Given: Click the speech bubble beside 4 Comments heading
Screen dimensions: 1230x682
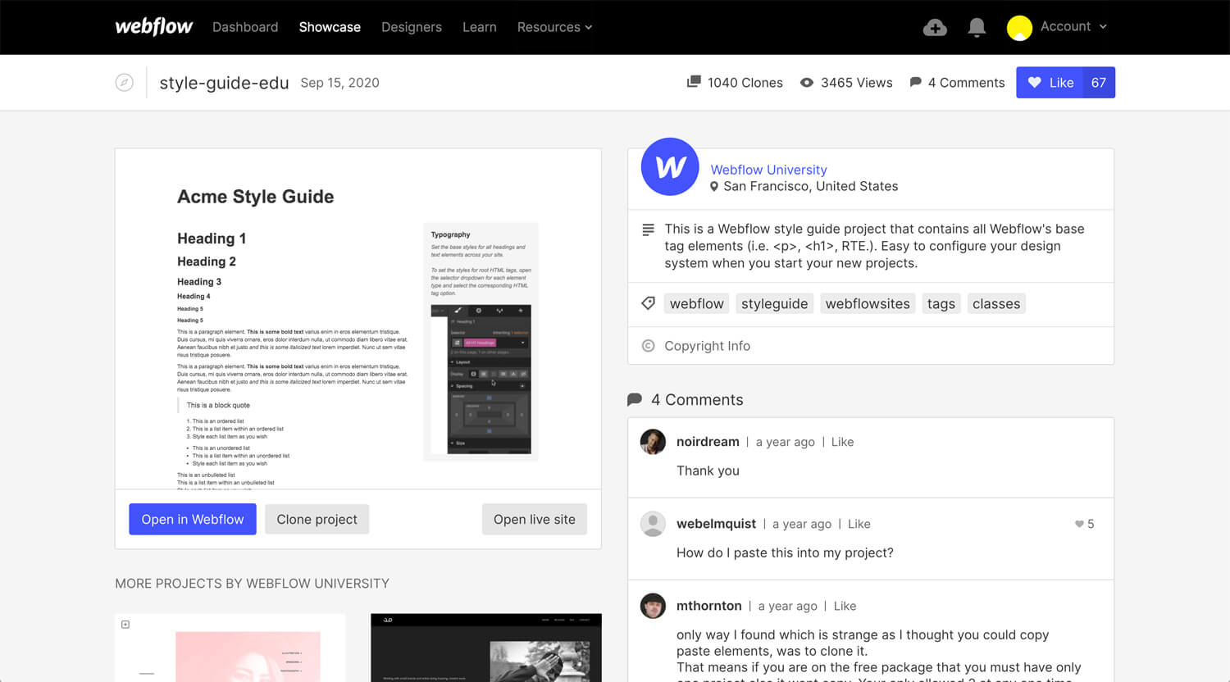Looking at the screenshot, I should [635, 400].
